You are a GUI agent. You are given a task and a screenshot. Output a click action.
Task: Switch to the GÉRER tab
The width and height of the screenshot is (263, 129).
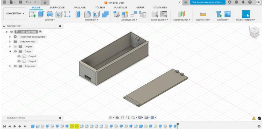tap(140, 7)
